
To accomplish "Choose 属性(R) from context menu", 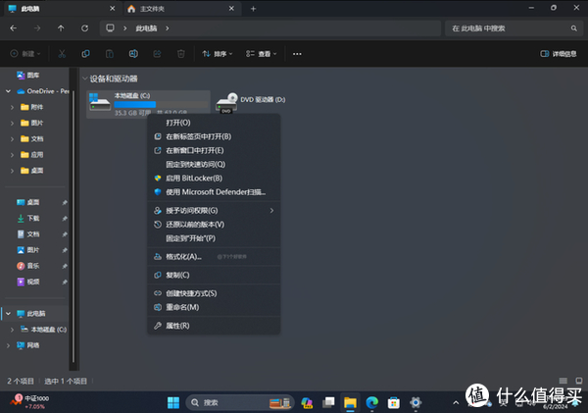I will (x=214, y=326).
